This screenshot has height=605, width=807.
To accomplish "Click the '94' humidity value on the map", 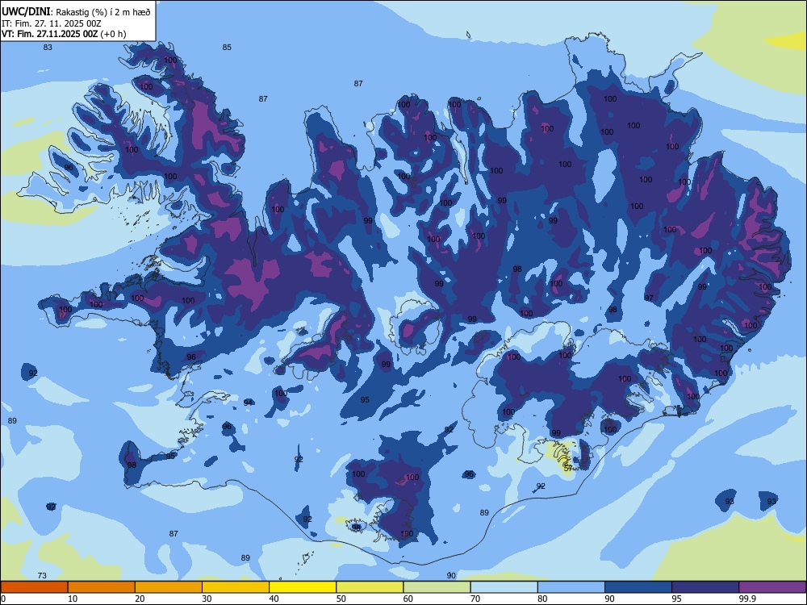I will (x=248, y=403).
